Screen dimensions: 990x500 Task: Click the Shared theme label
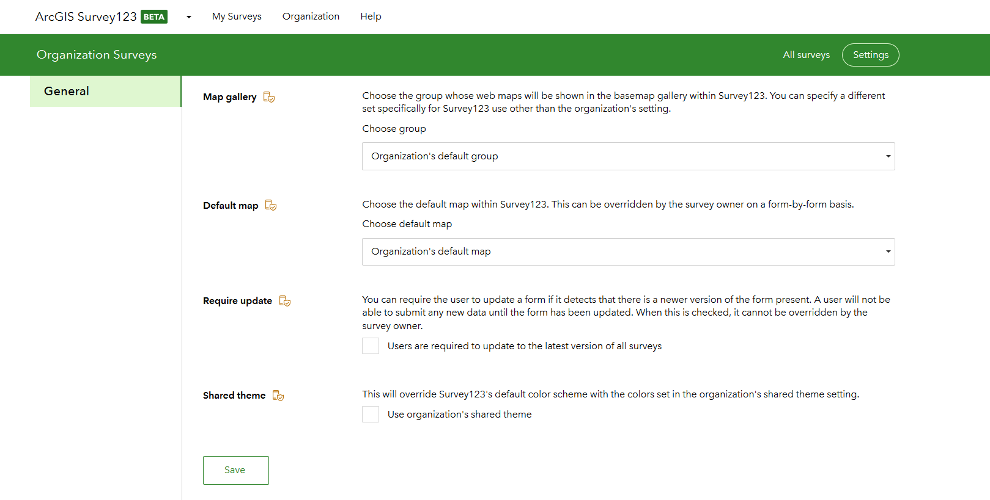point(234,396)
